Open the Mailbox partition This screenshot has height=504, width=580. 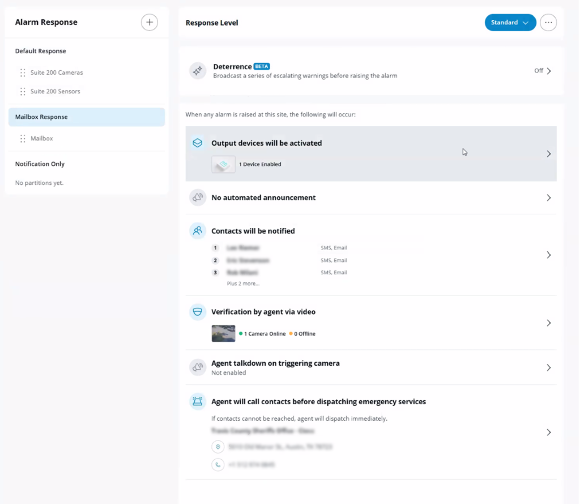[41, 138]
